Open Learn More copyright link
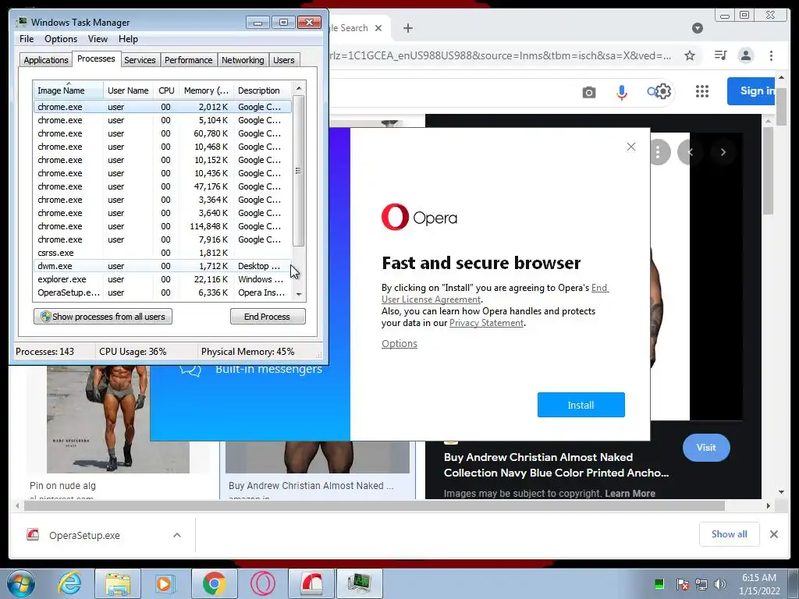Image resolution: width=799 pixels, height=599 pixels. (630, 493)
